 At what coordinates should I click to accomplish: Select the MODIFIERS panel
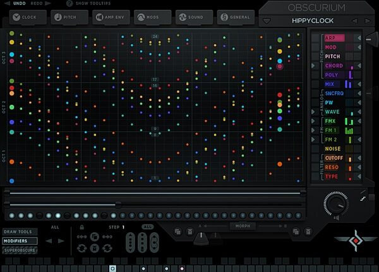(x=20, y=241)
